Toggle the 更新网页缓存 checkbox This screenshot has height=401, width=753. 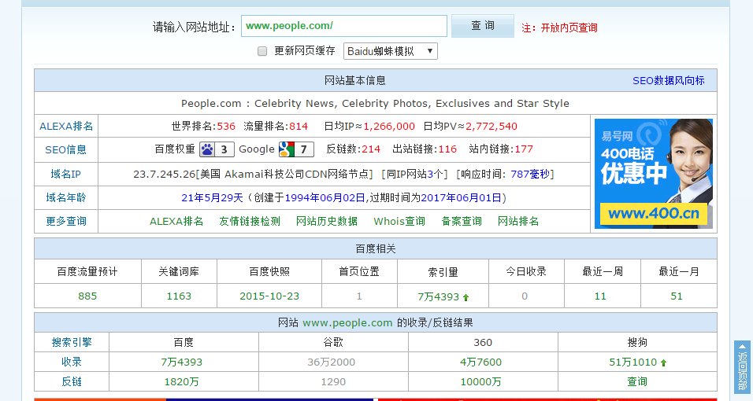[263, 51]
